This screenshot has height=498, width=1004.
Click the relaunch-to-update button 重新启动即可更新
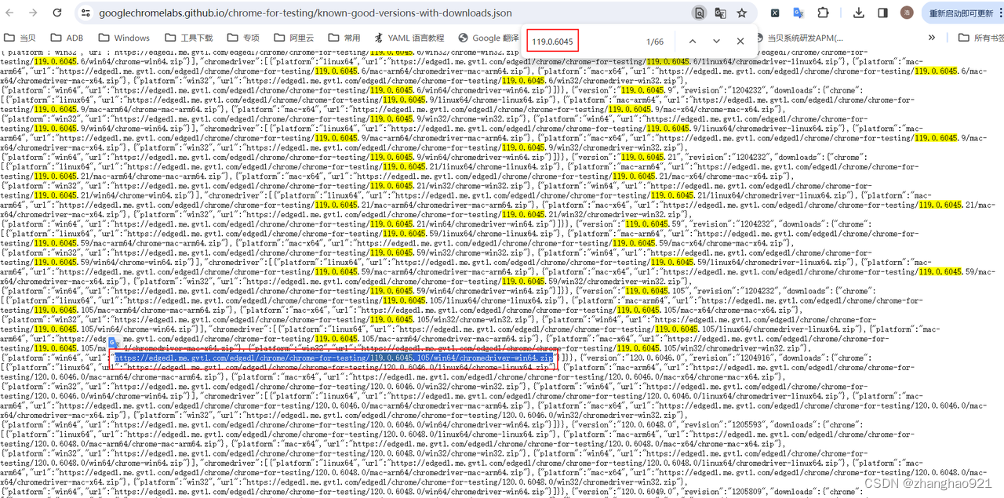point(962,13)
